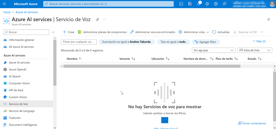The width and height of the screenshot is (276, 129).
Task: Click the Microsoft Azure logo text
Action: pos(26,4)
